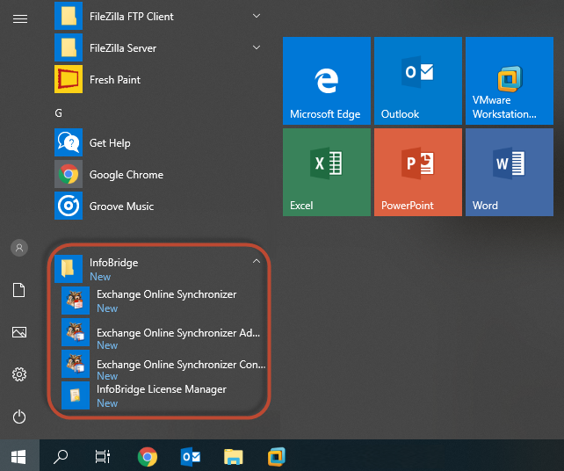Image resolution: width=564 pixels, height=471 pixels.
Task: Click the Power button icon
Action: tap(19, 417)
